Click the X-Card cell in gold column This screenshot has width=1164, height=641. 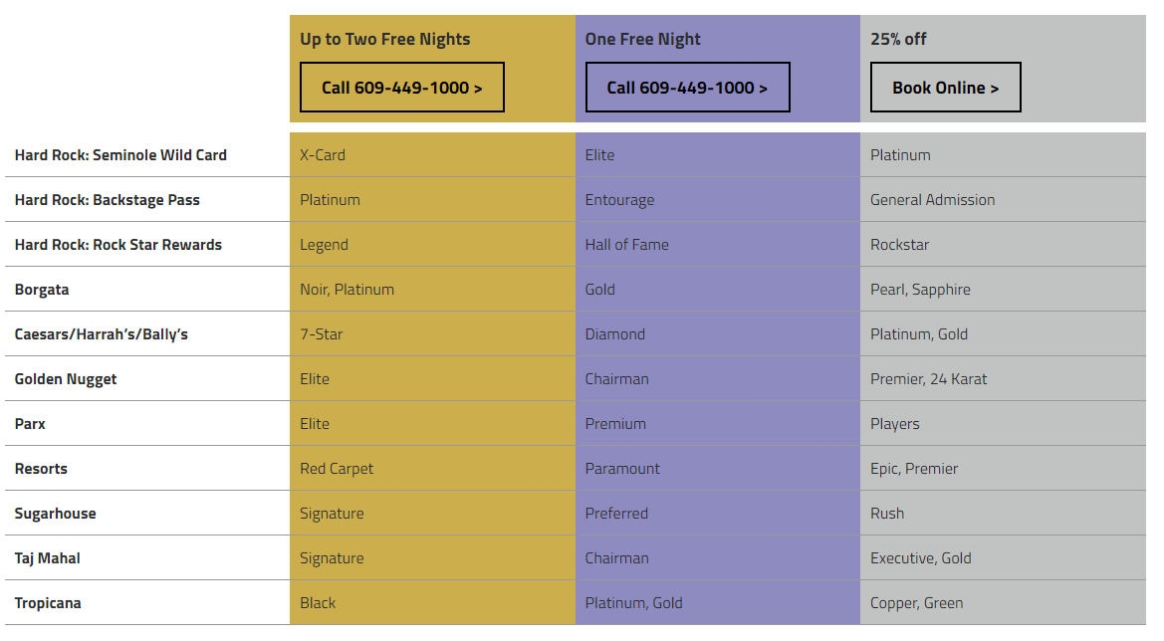pos(323,155)
